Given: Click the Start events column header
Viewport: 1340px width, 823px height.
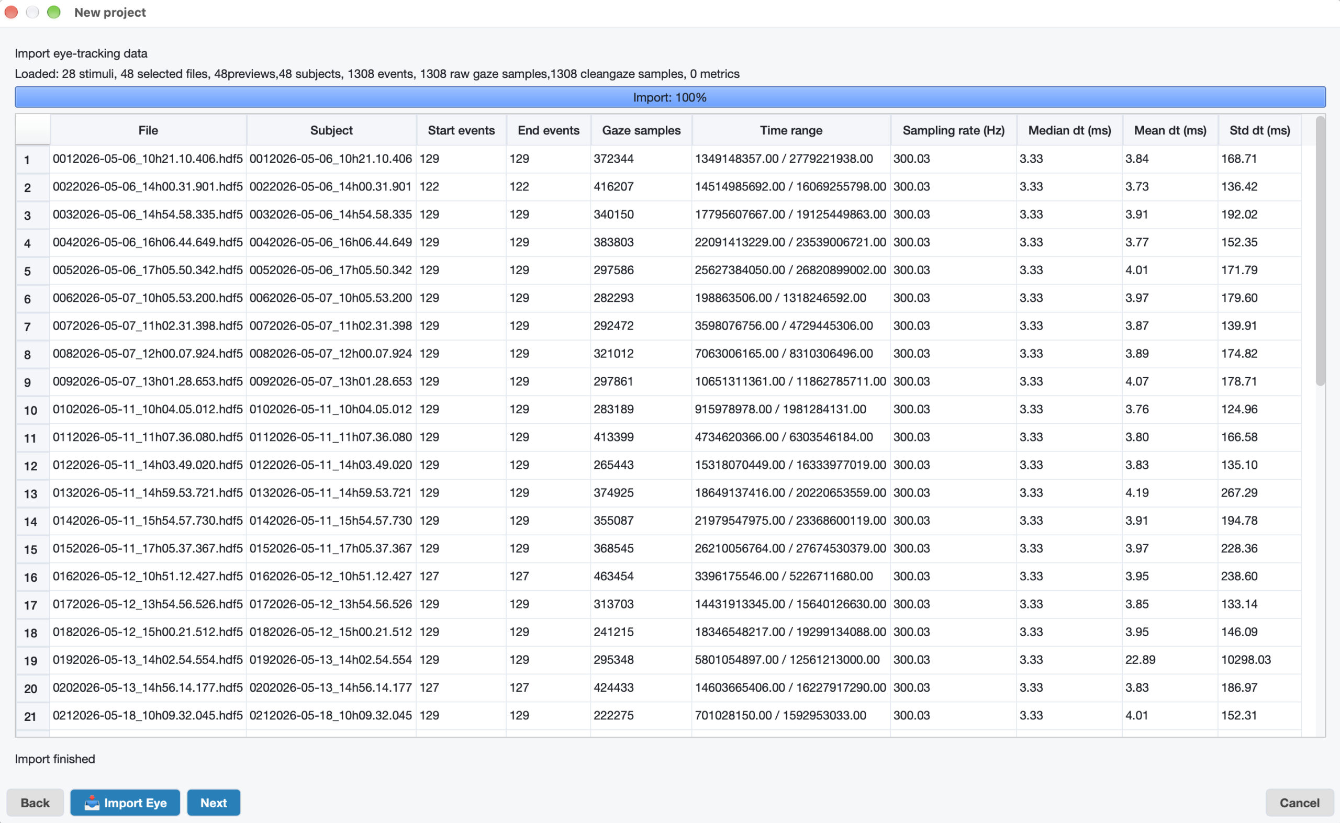Looking at the screenshot, I should 461,130.
